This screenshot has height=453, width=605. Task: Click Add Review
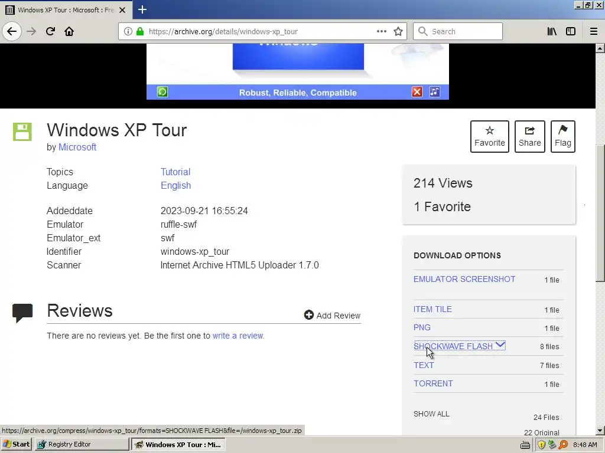click(x=332, y=316)
